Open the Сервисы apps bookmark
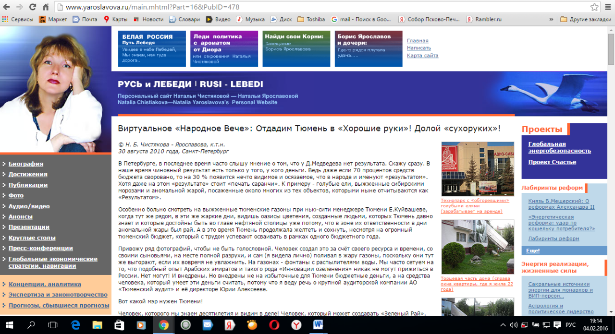615x334 pixels. point(17,20)
